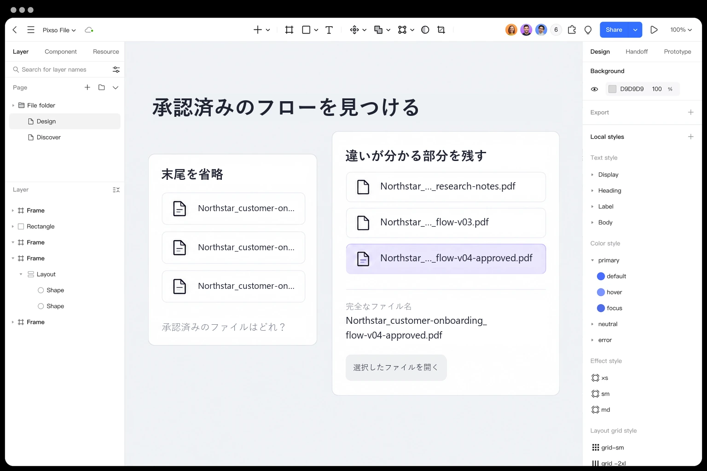Add a local style with plus
Screen dimensions: 707x471
point(690,137)
